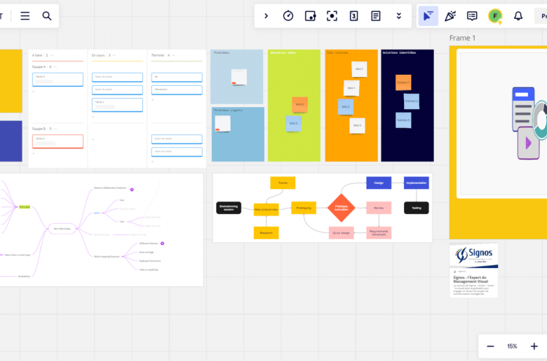Collapse toolbar with the right chevron
This screenshot has width=547, height=361.
(266, 15)
